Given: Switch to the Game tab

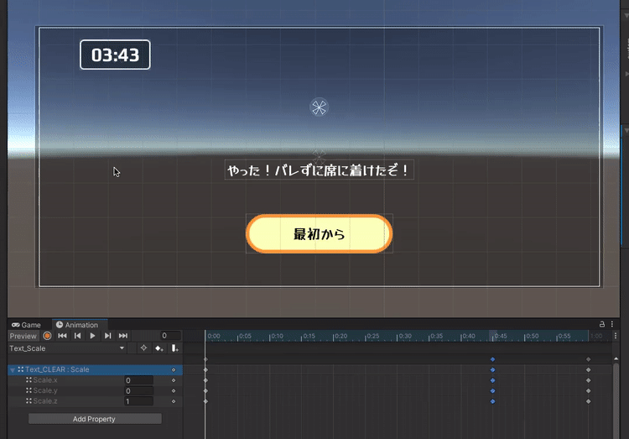Looking at the screenshot, I should point(26,325).
